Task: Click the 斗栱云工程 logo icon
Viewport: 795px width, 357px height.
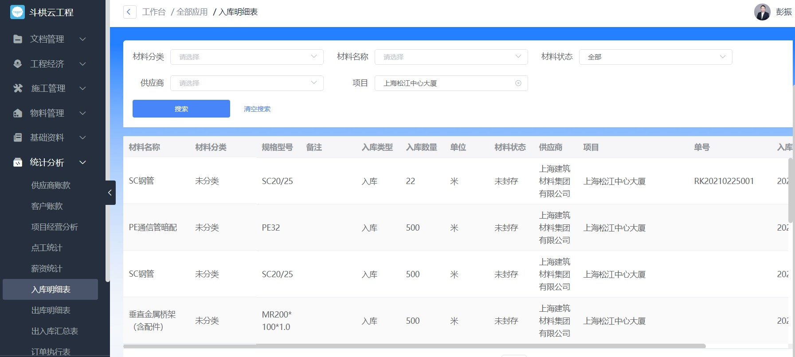Action: click(x=17, y=12)
